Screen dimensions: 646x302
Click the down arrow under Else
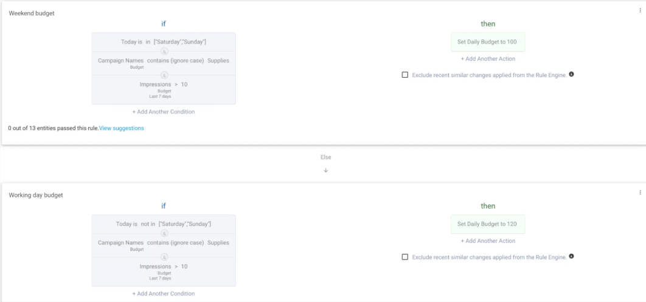tap(326, 170)
